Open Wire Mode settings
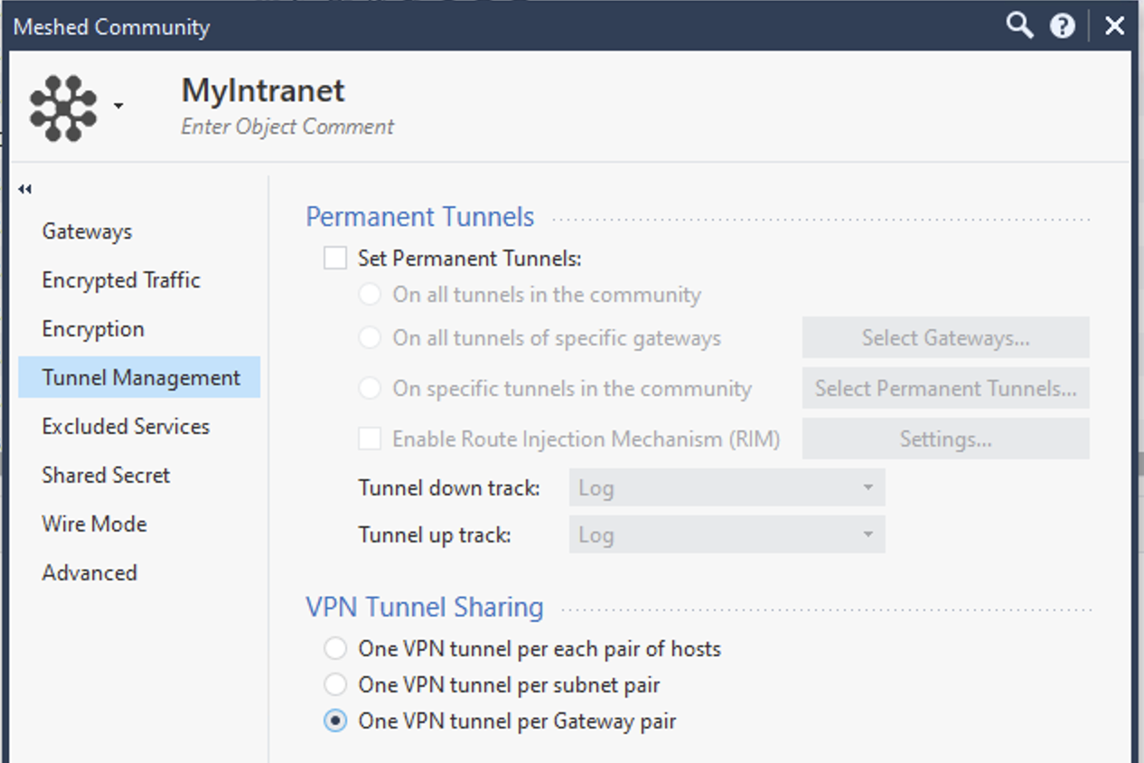1144x763 pixels. tap(94, 524)
